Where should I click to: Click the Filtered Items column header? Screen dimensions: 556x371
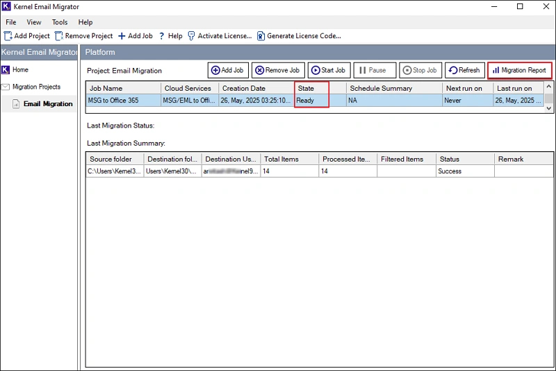[407, 159]
